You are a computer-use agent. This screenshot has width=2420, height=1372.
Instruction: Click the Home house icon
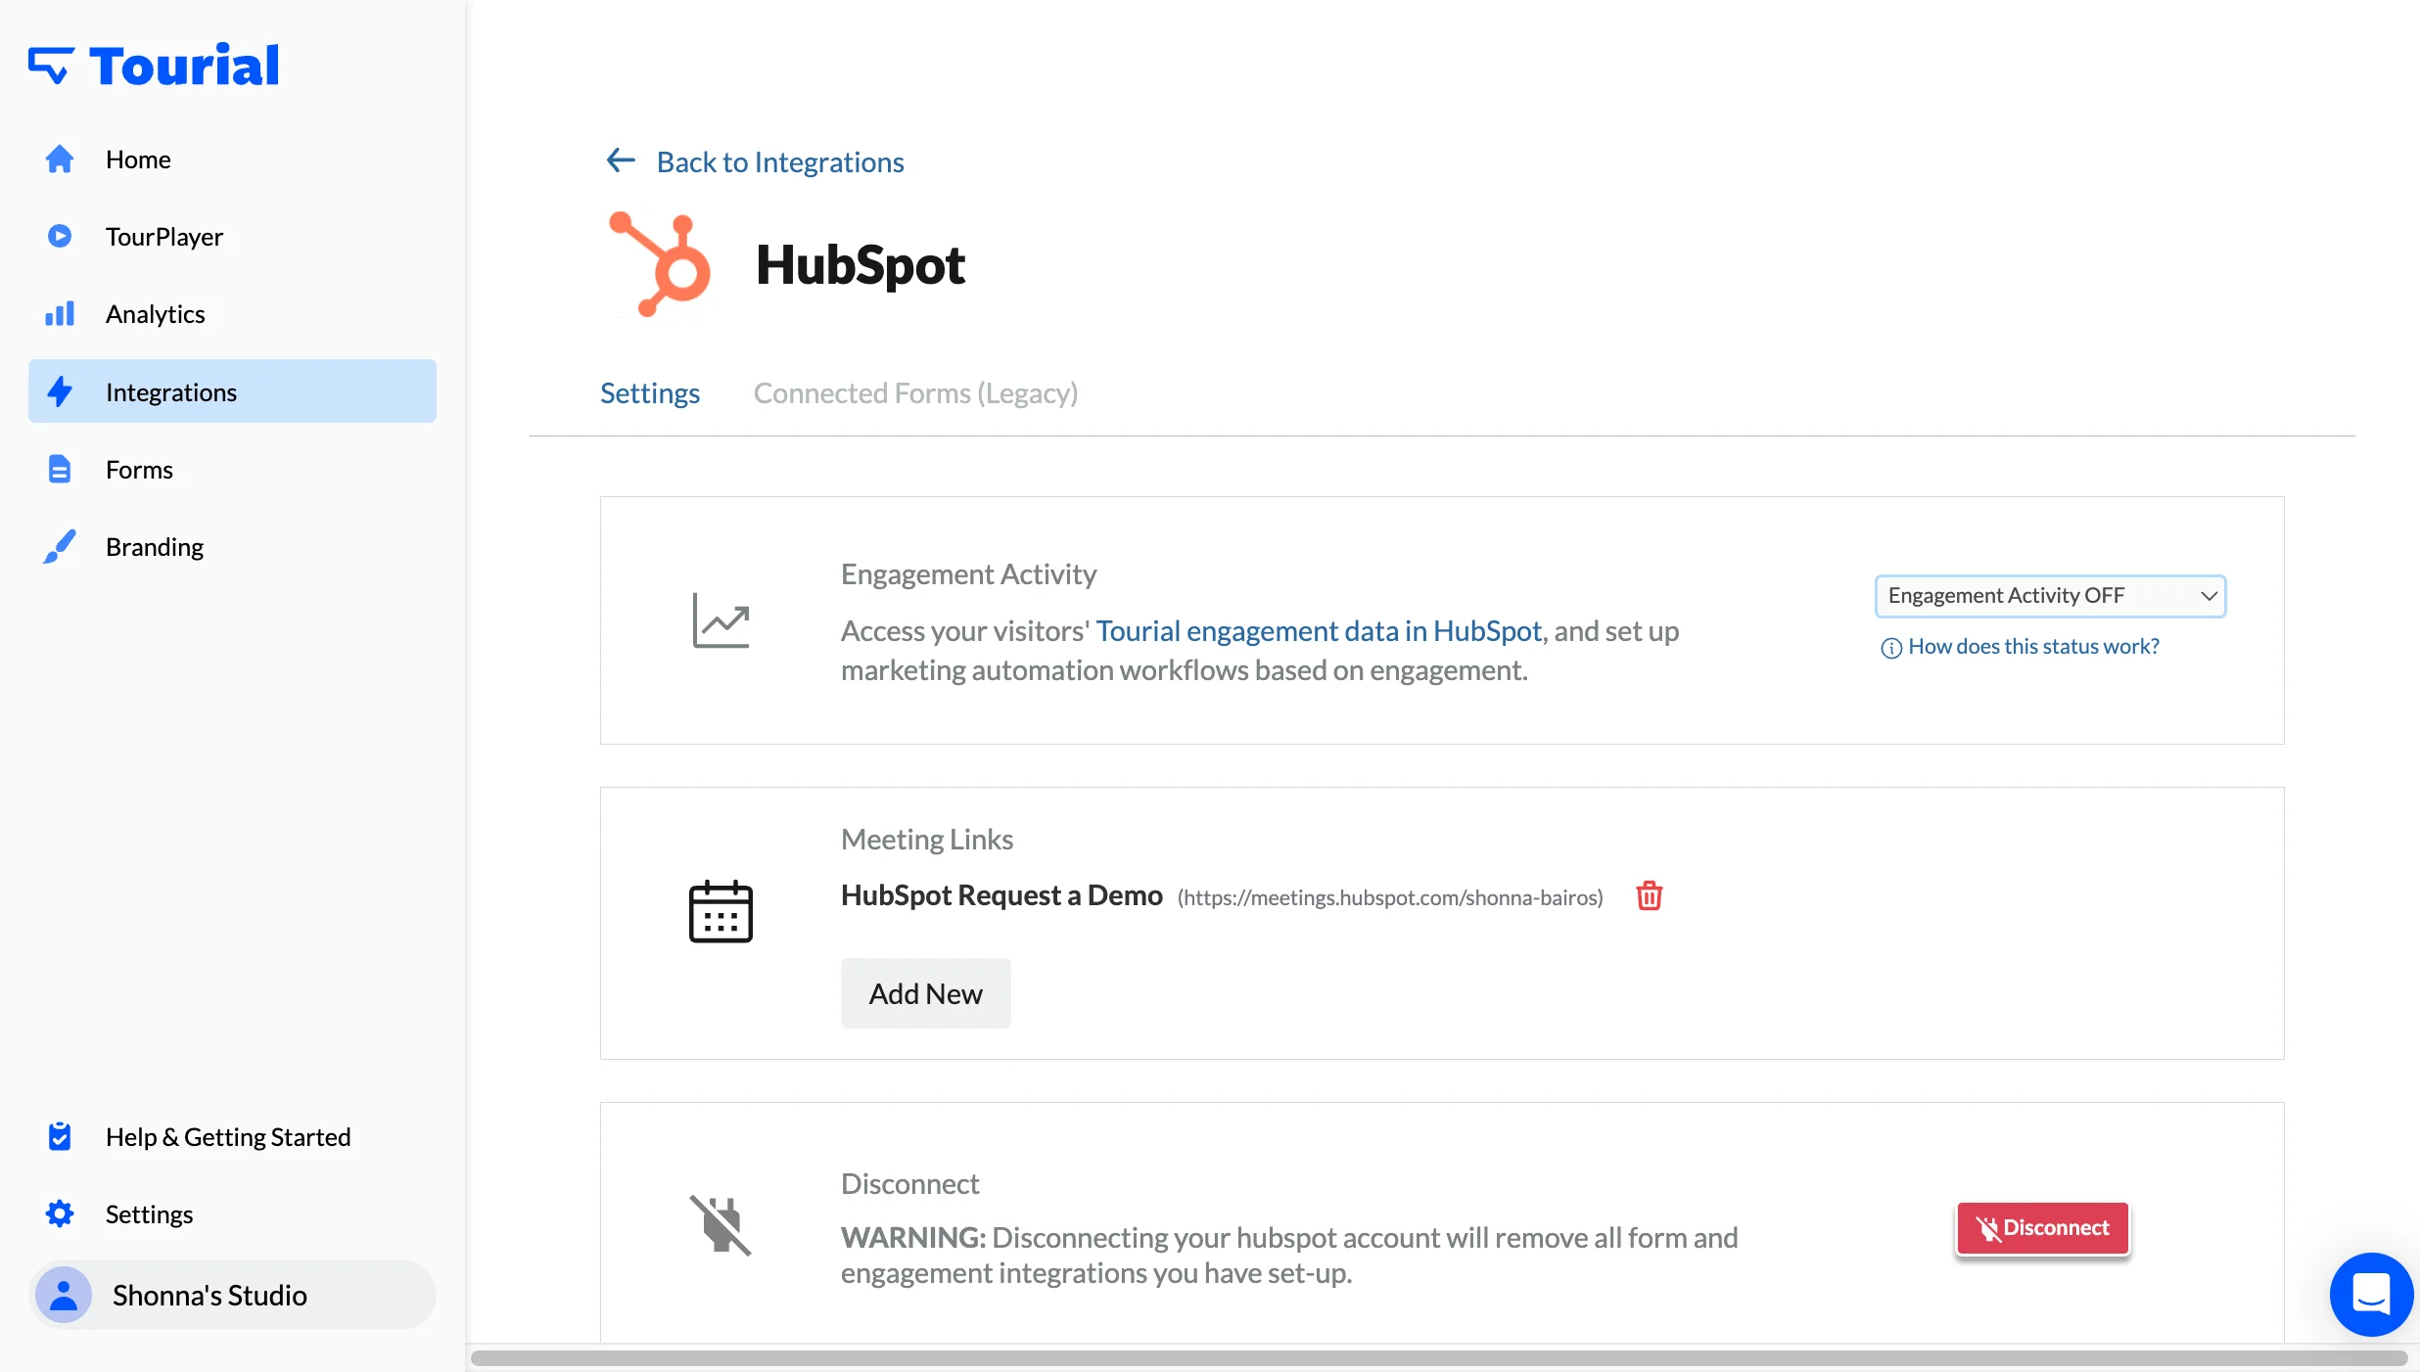[x=60, y=159]
